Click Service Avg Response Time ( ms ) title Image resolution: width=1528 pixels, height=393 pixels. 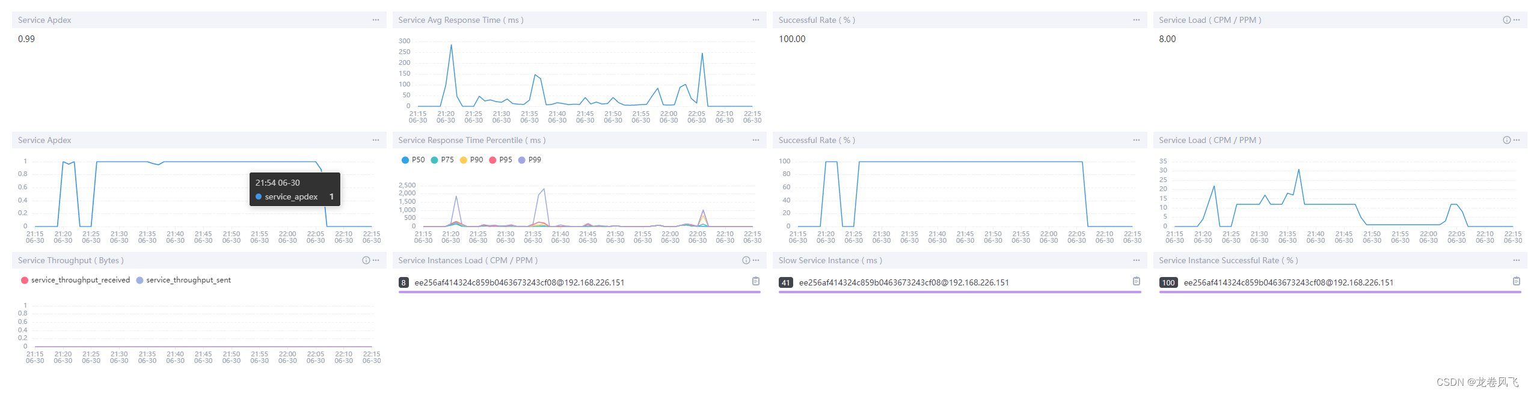461,20
